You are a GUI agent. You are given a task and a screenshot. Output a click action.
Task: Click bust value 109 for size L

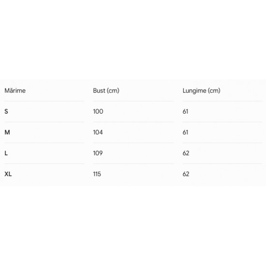tap(98, 153)
